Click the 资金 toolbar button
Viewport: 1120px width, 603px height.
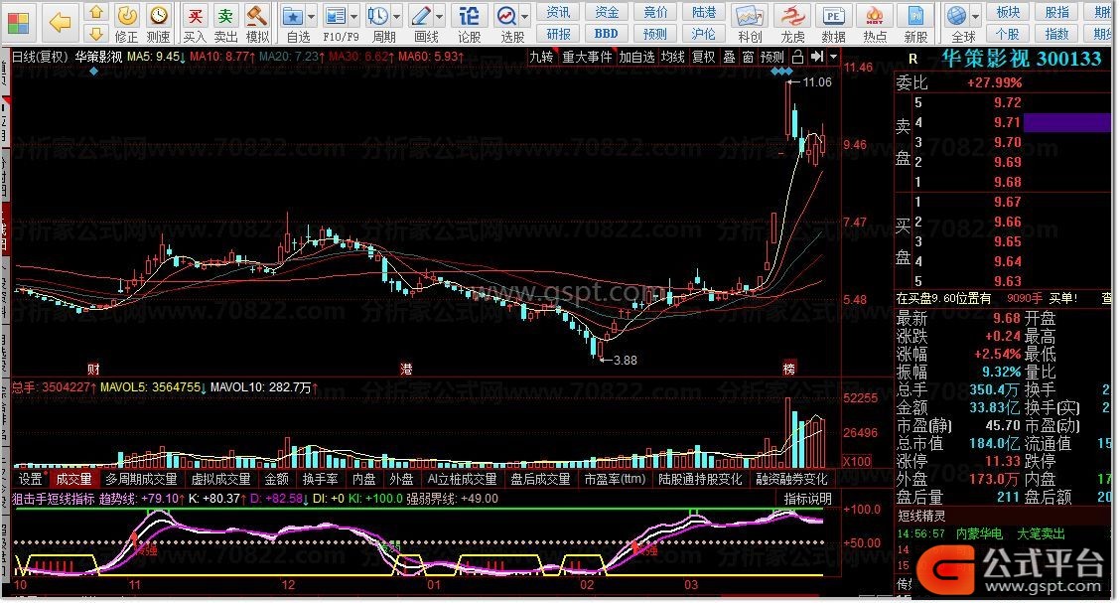[x=607, y=12]
